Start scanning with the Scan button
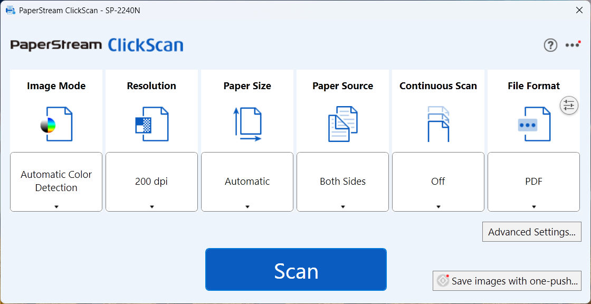Viewport: 591px width, 304px height. (x=296, y=269)
